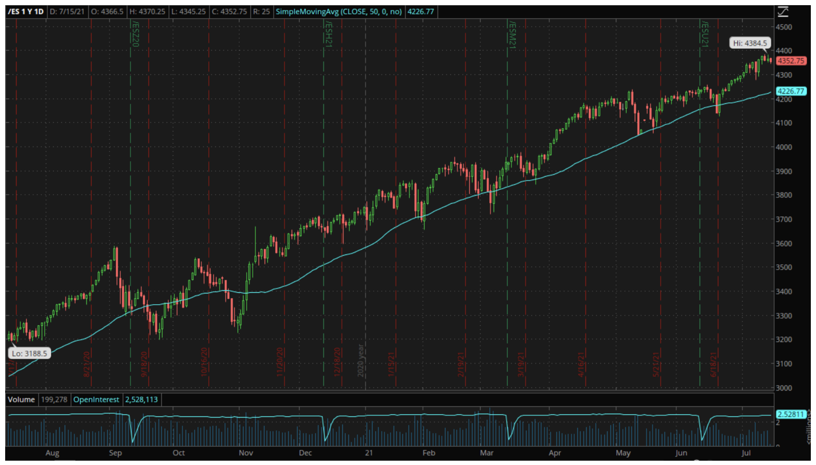Screen dimensions: 816x465
Task: Click the 10/16/20 expiration date marker
Action: (204, 362)
